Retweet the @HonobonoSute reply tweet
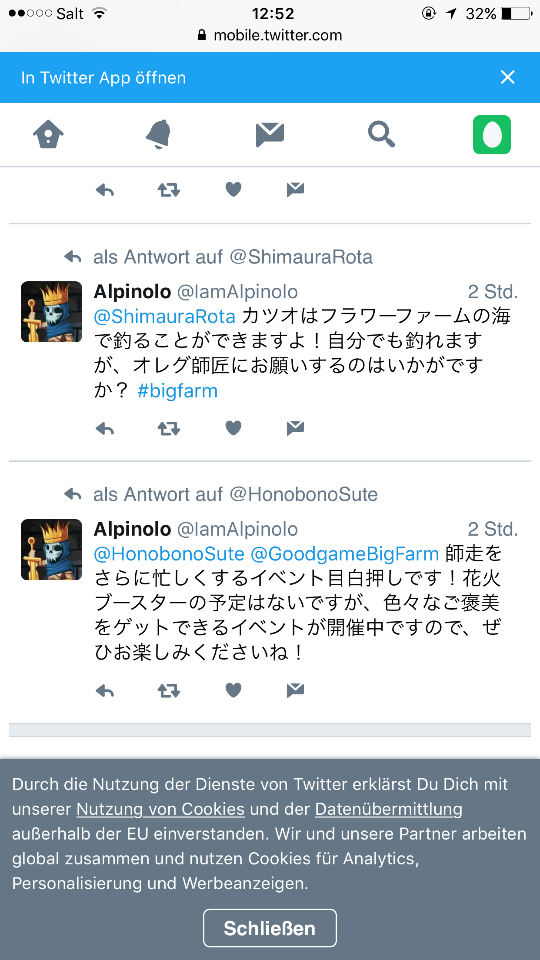The width and height of the screenshot is (540, 960). (169, 690)
